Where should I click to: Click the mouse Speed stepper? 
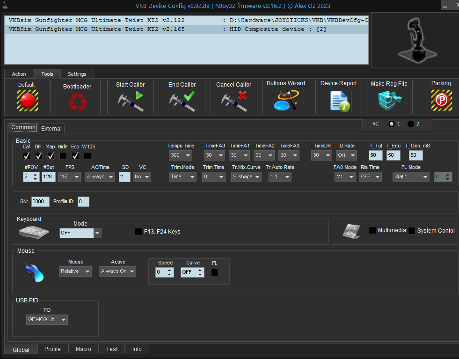click(165, 272)
